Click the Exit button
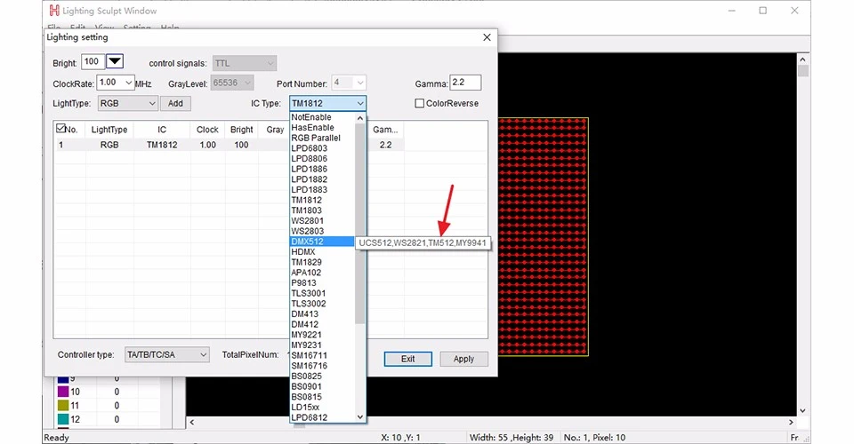 (x=408, y=359)
